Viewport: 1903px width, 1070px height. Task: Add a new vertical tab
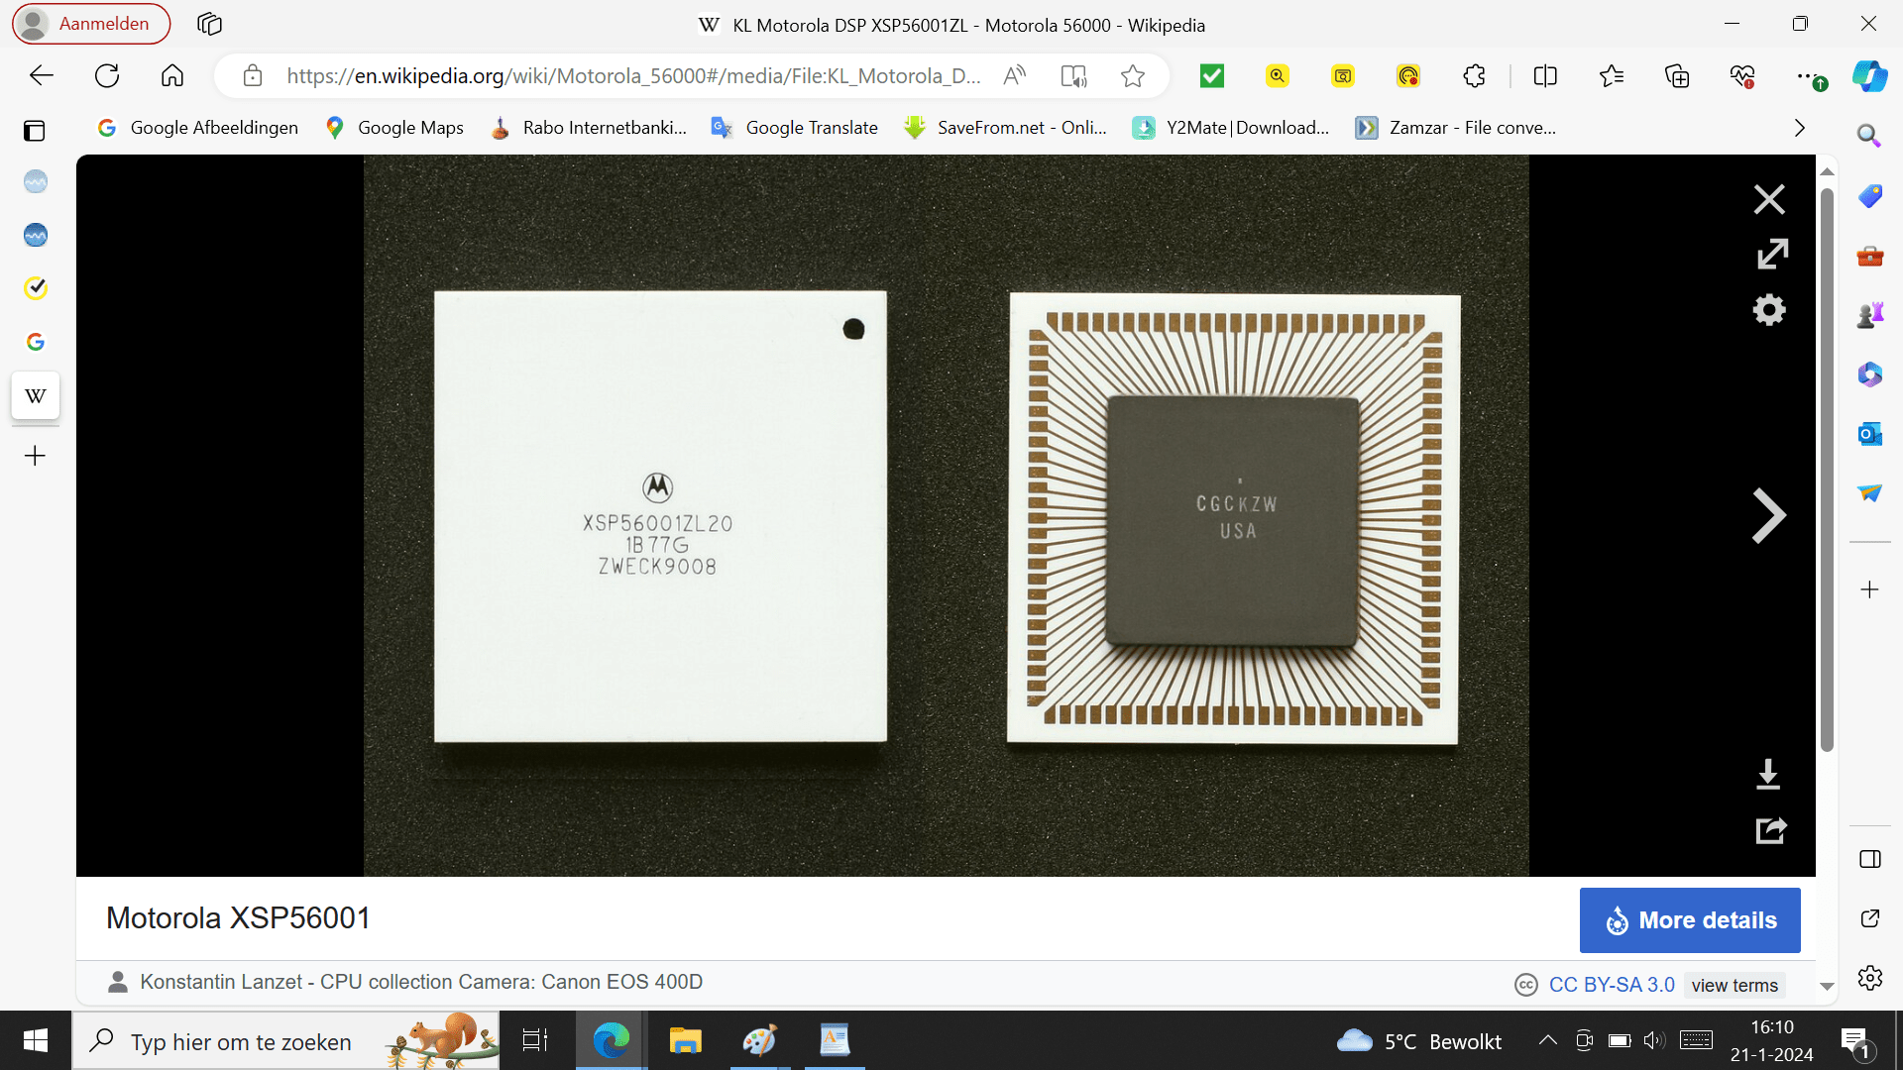coord(36,456)
